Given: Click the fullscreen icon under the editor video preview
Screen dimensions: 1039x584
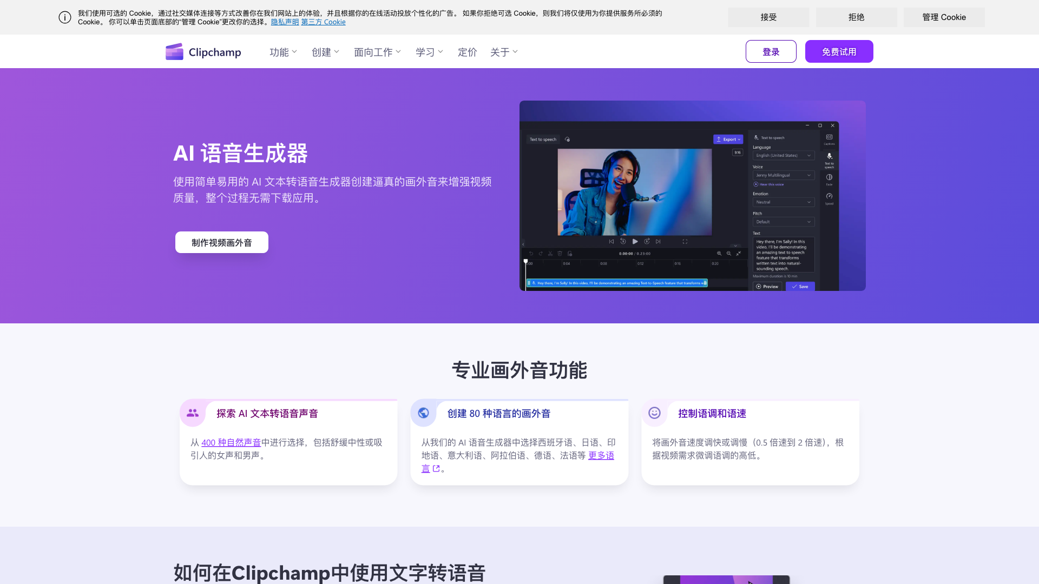Looking at the screenshot, I should tap(685, 242).
